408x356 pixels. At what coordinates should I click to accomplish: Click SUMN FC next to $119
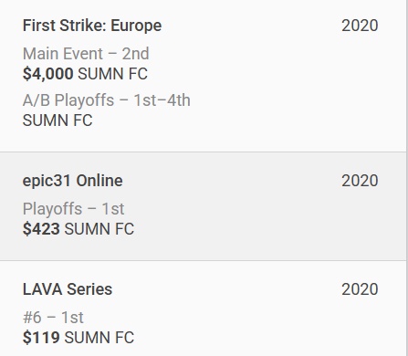pos(99,338)
